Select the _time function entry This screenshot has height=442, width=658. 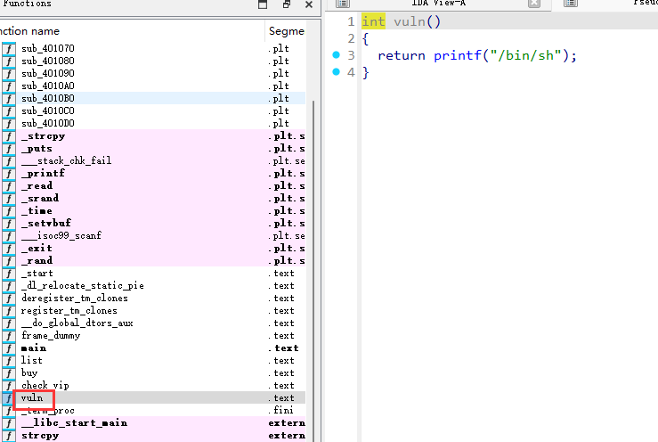click(153, 210)
